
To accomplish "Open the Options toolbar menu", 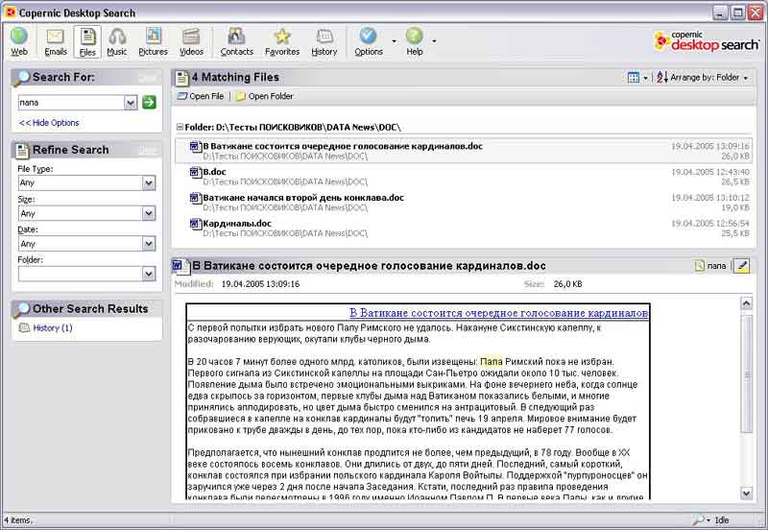I will (369, 40).
